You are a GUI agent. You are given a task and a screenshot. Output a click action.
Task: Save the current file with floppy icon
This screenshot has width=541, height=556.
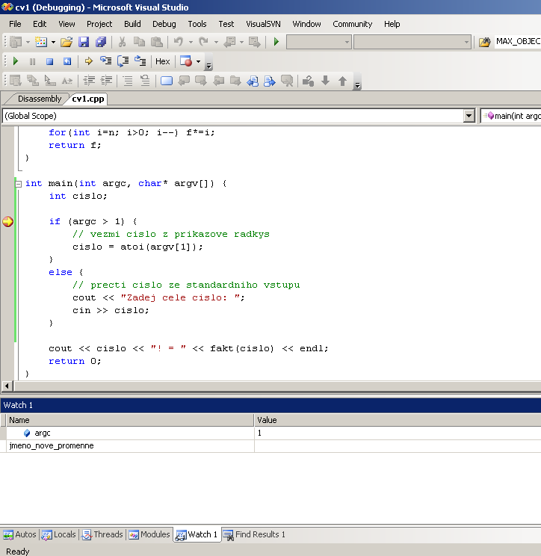[x=84, y=42]
